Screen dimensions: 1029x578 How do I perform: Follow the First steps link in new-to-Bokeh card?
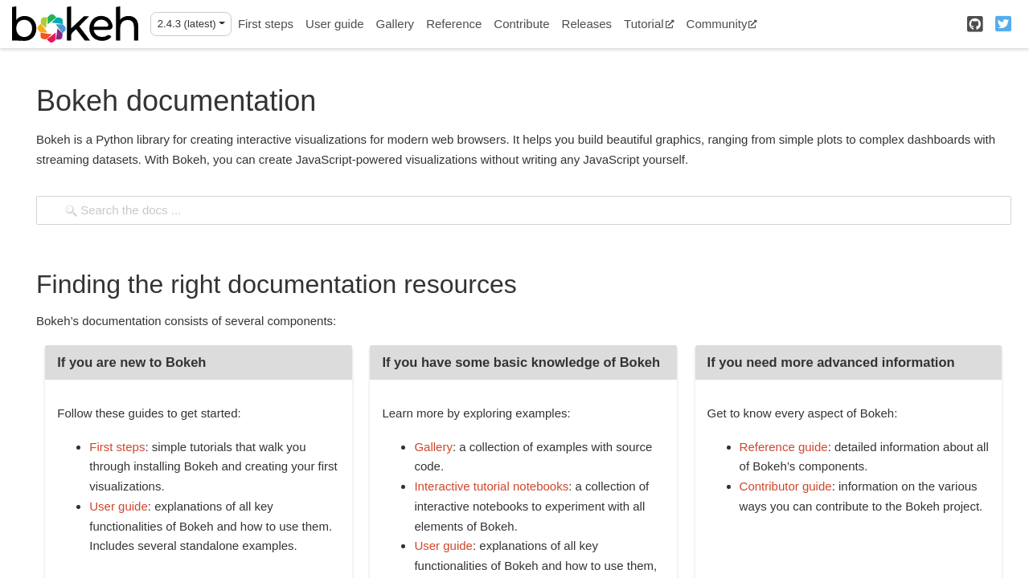pos(117,447)
